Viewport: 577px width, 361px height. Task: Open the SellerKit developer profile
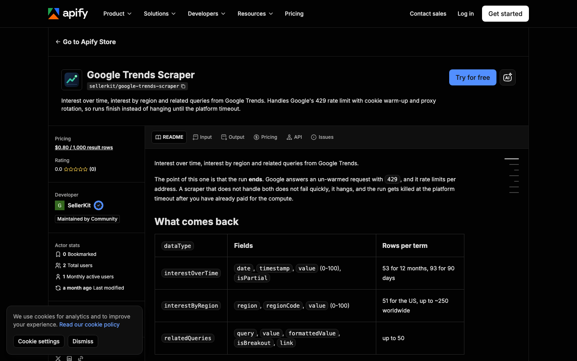tap(79, 205)
